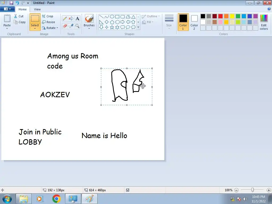272x204 pixels.
Task: Expand the Shapes gallery more arrow
Action: [138, 27]
